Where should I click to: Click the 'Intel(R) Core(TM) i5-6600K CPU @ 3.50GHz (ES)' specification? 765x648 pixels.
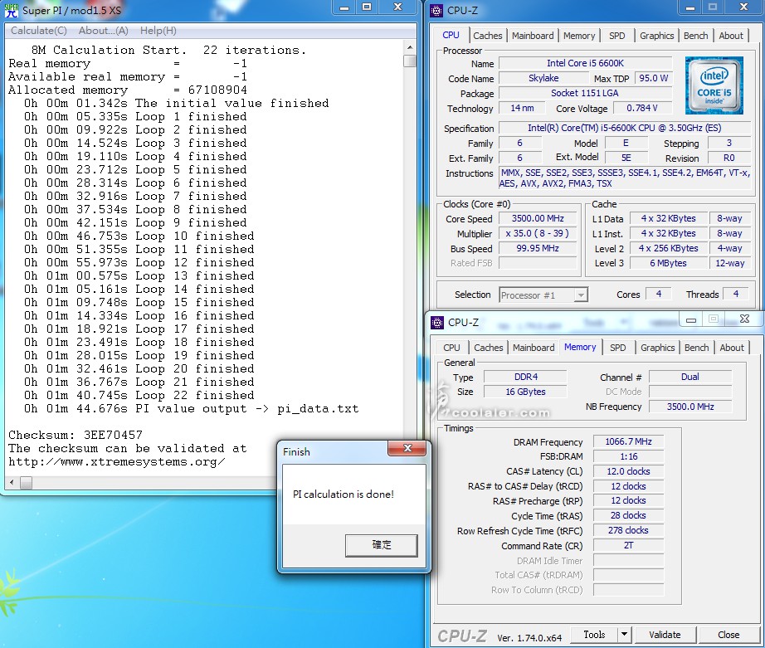pos(625,128)
